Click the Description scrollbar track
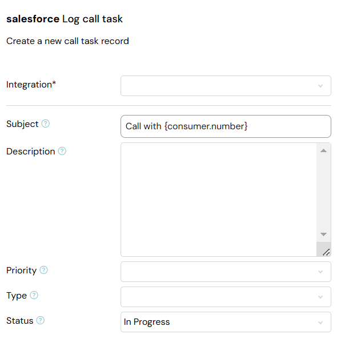Image resolution: width=345 pixels, height=342 pixels. click(x=323, y=192)
